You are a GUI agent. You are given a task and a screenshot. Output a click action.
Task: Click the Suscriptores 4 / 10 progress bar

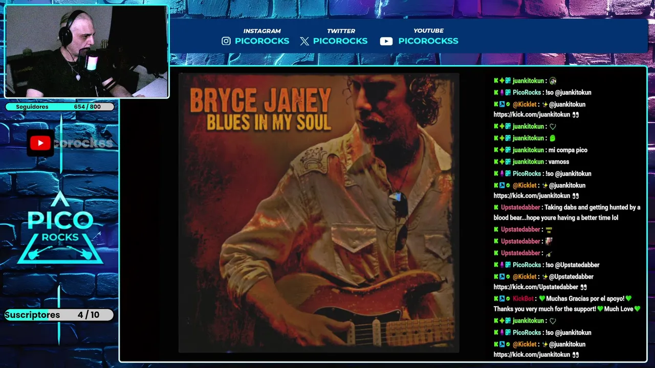click(x=59, y=315)
